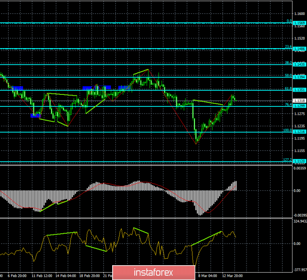Click the MACD panel 0.00 zero label
The width and height of the screenshot is (307, 280).
point(297,191)
